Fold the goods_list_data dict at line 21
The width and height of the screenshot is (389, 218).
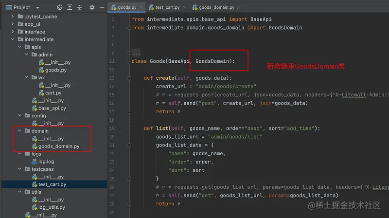129,145
